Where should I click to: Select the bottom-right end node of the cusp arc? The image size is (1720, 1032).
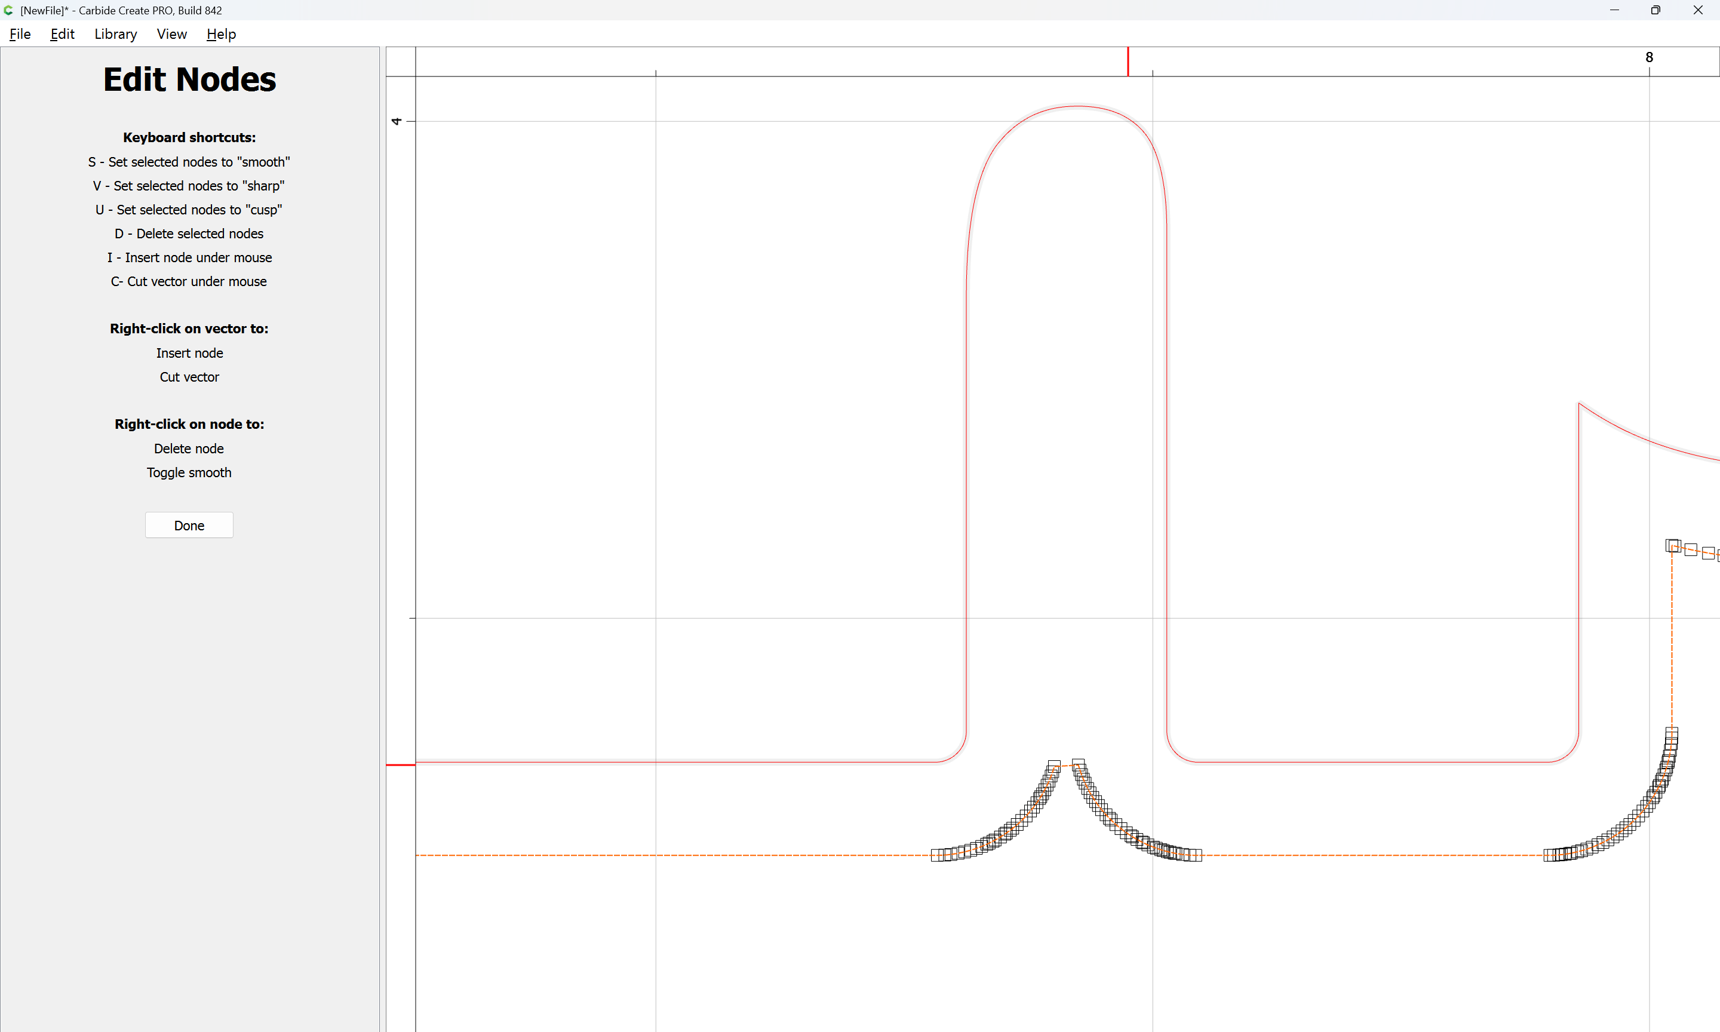(x=1196, y=855)
